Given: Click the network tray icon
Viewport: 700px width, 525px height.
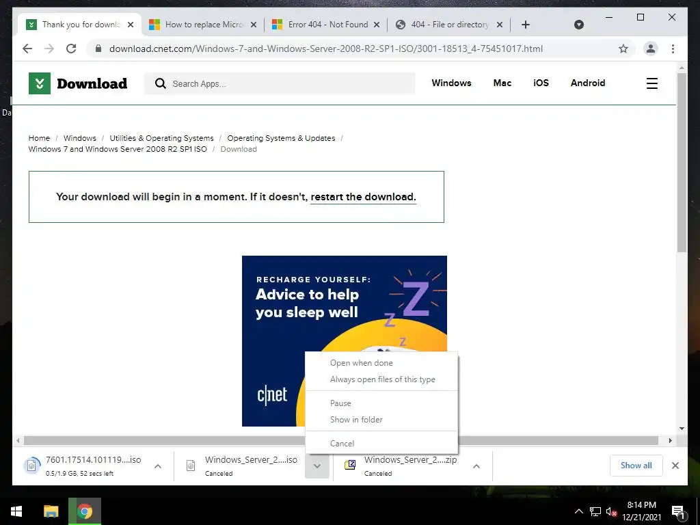Looking at the screenshot, I should (595, 511).
